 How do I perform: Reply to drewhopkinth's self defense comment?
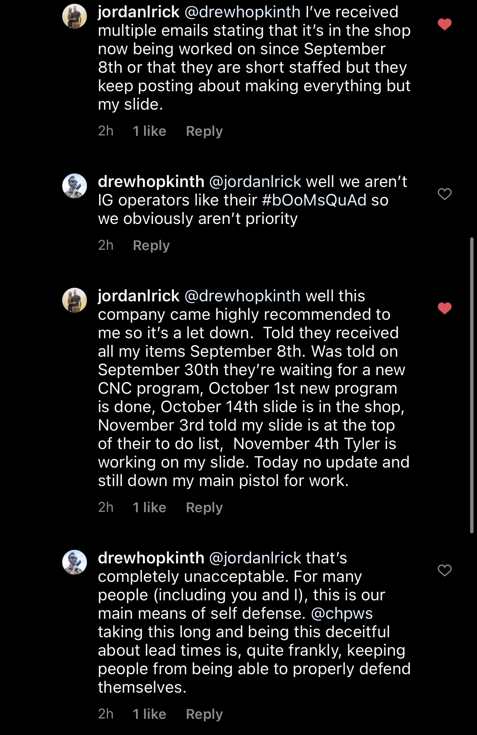pos(204,714)
